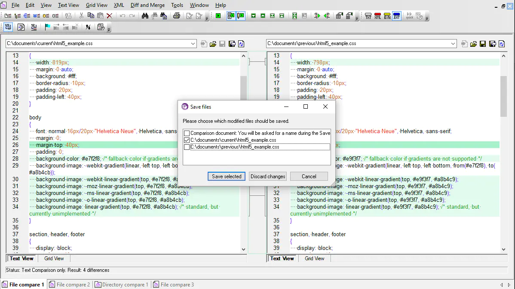Screen dimensions: 515x289
Task: Open the Grid View menu
Action: click(x=97, y=5)
